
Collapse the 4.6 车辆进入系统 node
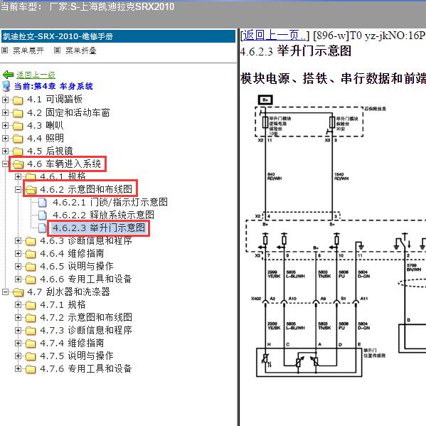point(5,164)
